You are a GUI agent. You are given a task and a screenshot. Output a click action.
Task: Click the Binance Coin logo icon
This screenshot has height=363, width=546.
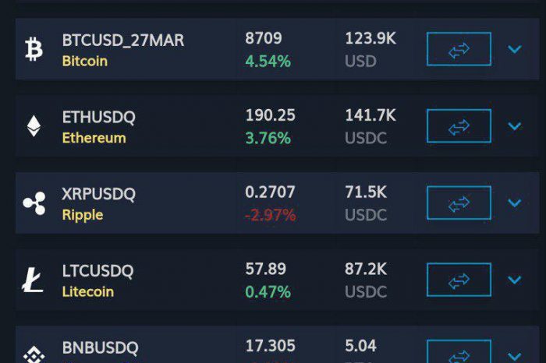pyautogui.click(x=34, y=354)
